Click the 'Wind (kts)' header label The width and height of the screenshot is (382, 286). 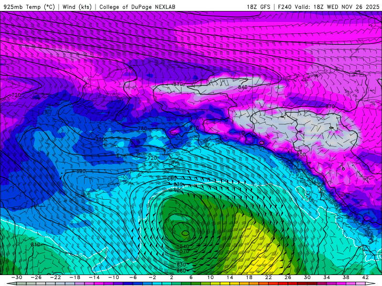(x=77, y=7)
